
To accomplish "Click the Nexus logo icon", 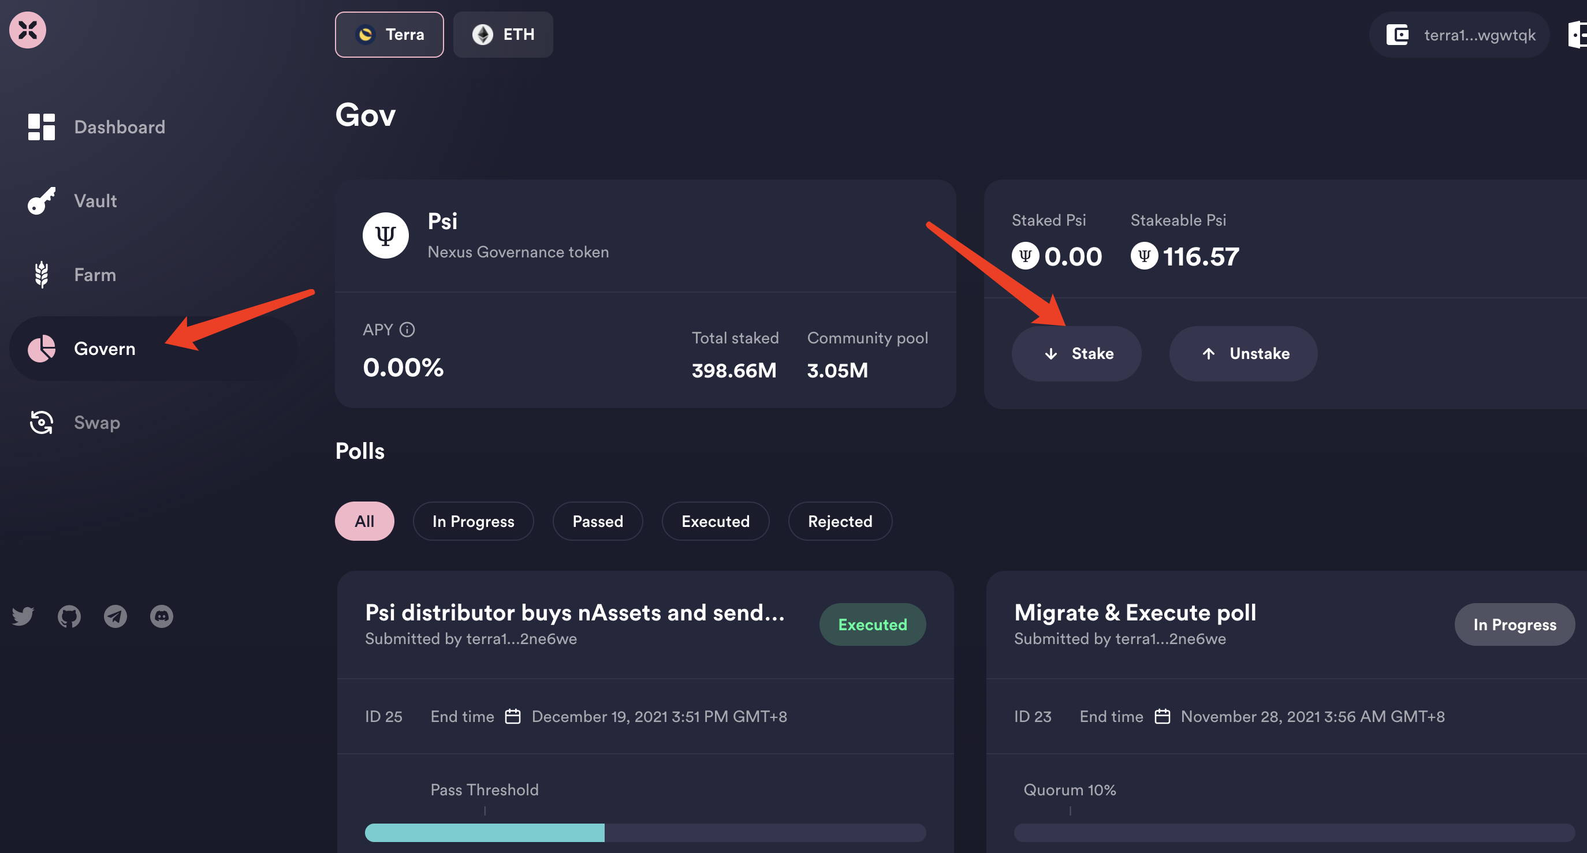I will click(28, 29).
